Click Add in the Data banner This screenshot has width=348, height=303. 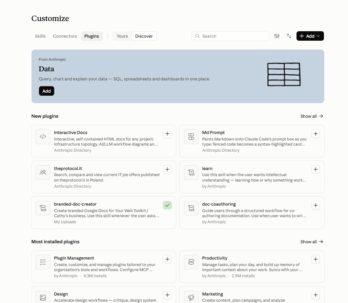47,91
